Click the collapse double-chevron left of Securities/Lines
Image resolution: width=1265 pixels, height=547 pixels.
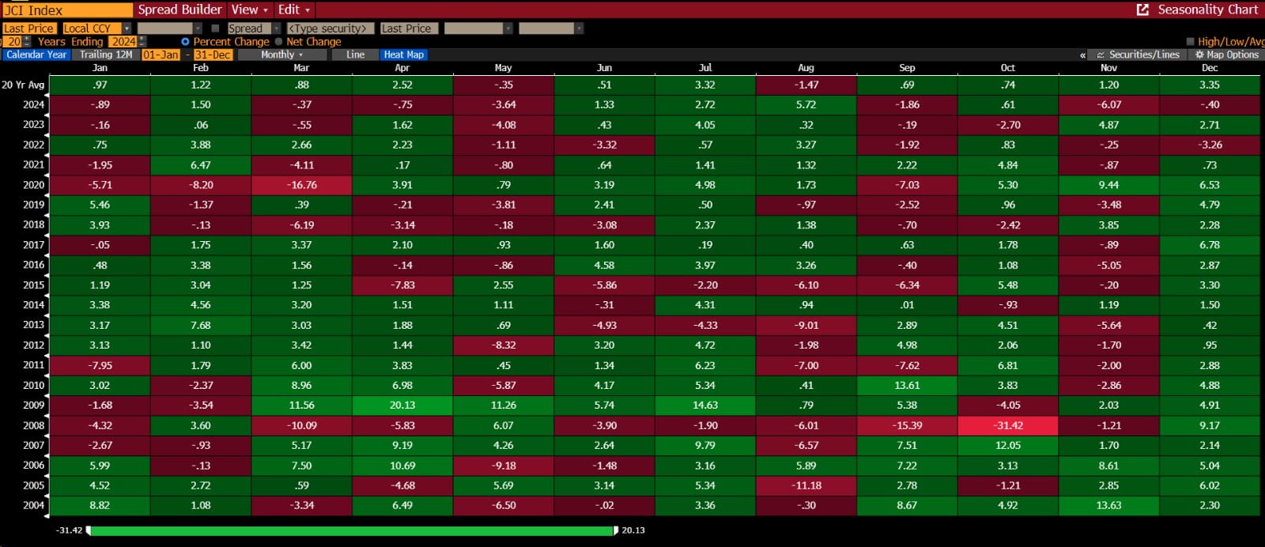pos(1082,55)
